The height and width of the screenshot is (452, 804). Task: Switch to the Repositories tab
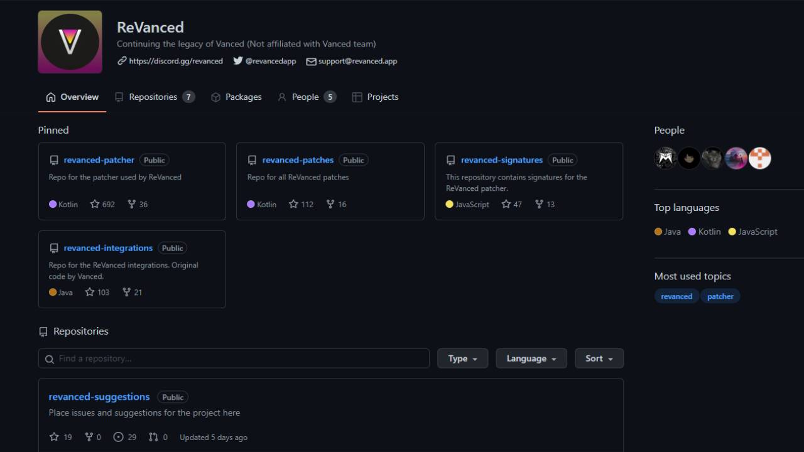tap(155, 97)
